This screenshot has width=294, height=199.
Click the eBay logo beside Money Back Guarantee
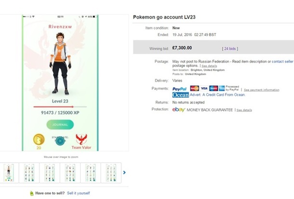179,110
